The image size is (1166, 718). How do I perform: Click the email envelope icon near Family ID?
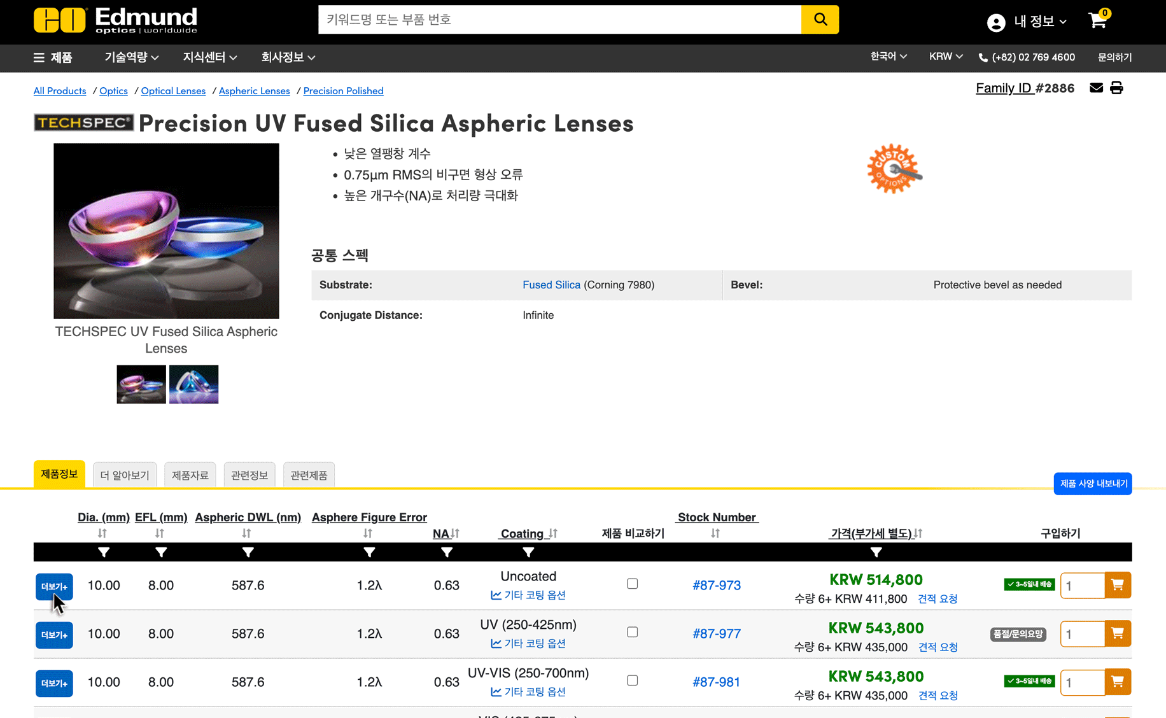[1096, 88]
